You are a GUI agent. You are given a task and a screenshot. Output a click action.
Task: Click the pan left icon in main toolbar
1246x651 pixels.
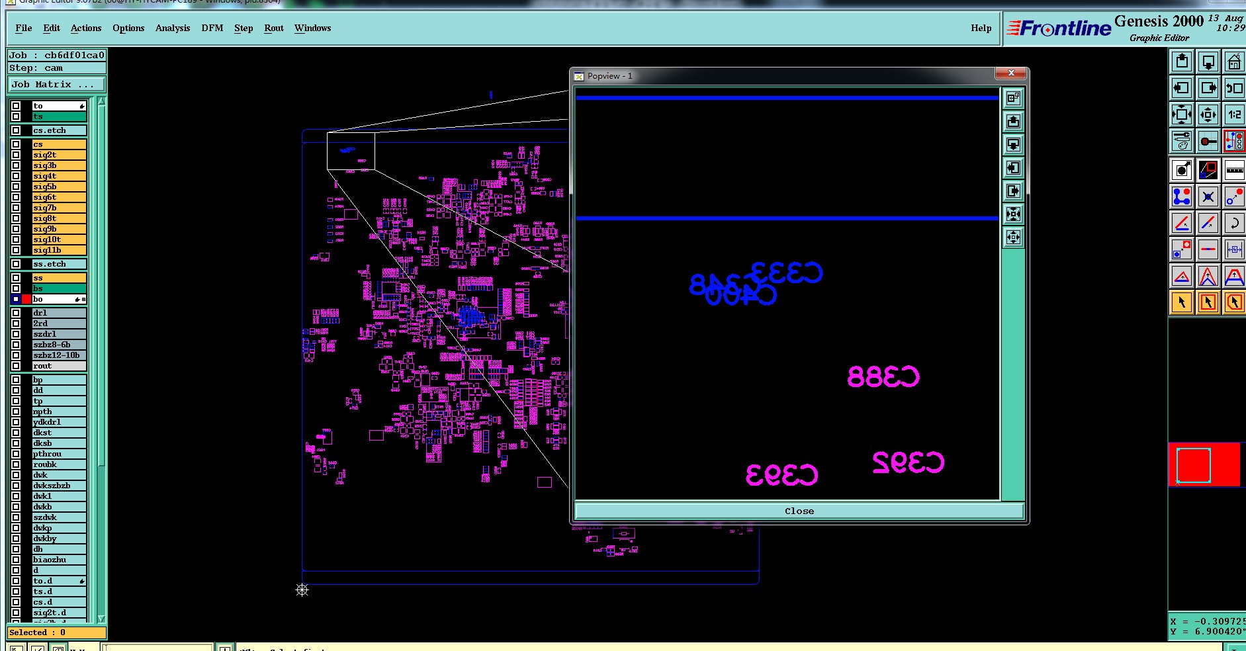[1182, 88]
